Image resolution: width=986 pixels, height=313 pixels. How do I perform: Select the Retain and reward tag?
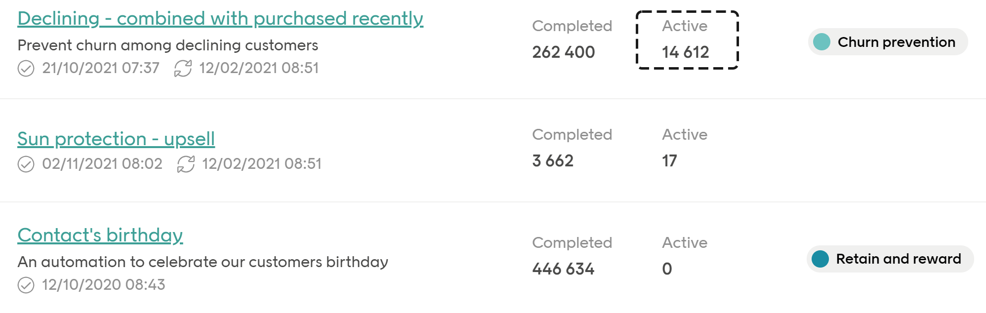(890, 259)
